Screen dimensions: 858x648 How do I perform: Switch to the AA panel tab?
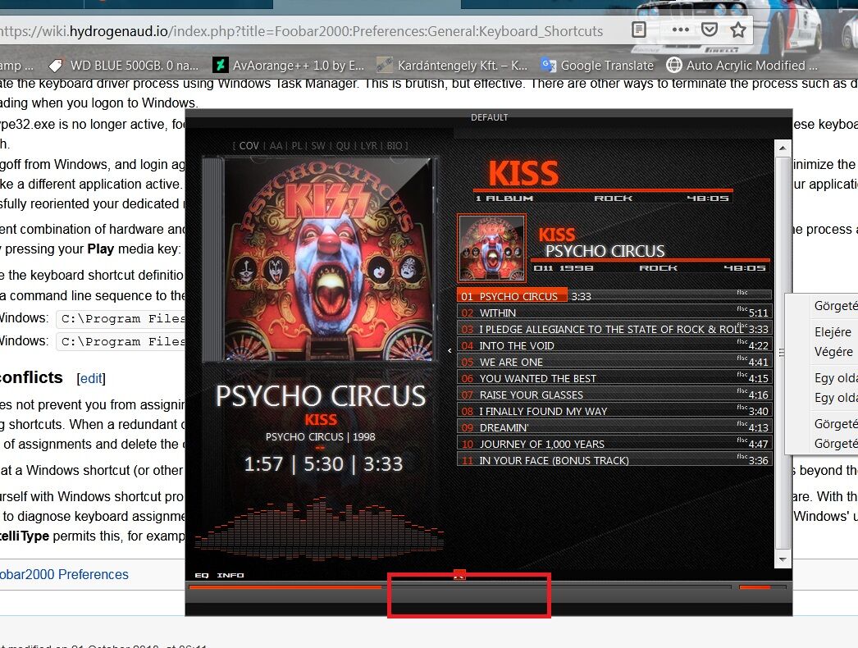pyautogui.click(x=276, y=145)
